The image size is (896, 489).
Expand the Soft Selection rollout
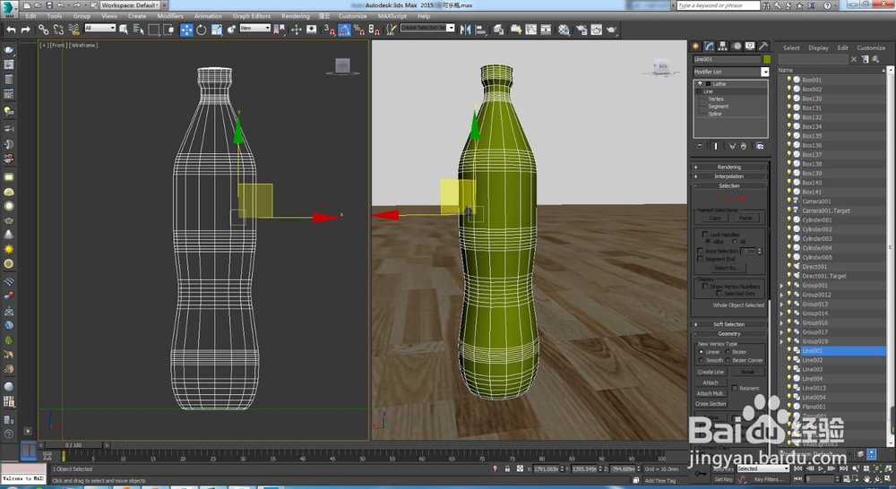(x=729, y=324)
